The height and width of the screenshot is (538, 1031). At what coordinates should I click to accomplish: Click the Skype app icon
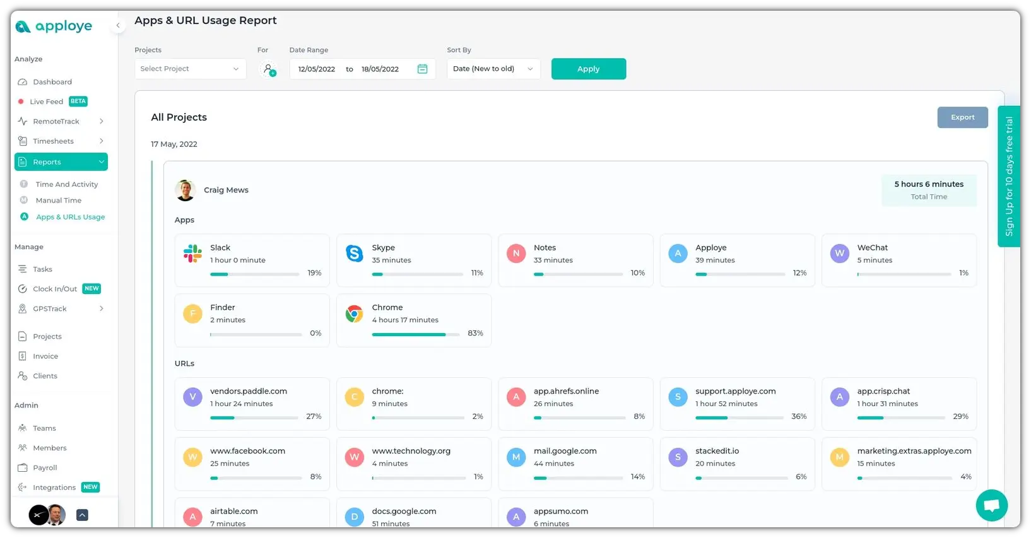coord(355,254)
